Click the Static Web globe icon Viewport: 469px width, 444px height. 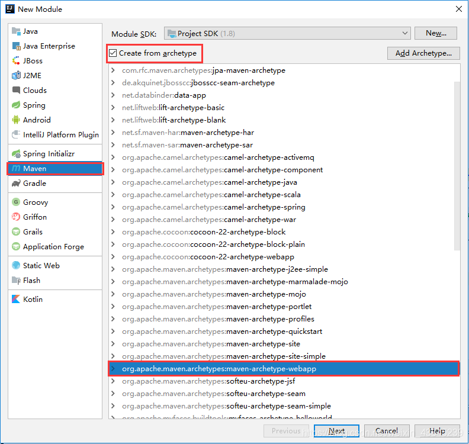(16, 265)
